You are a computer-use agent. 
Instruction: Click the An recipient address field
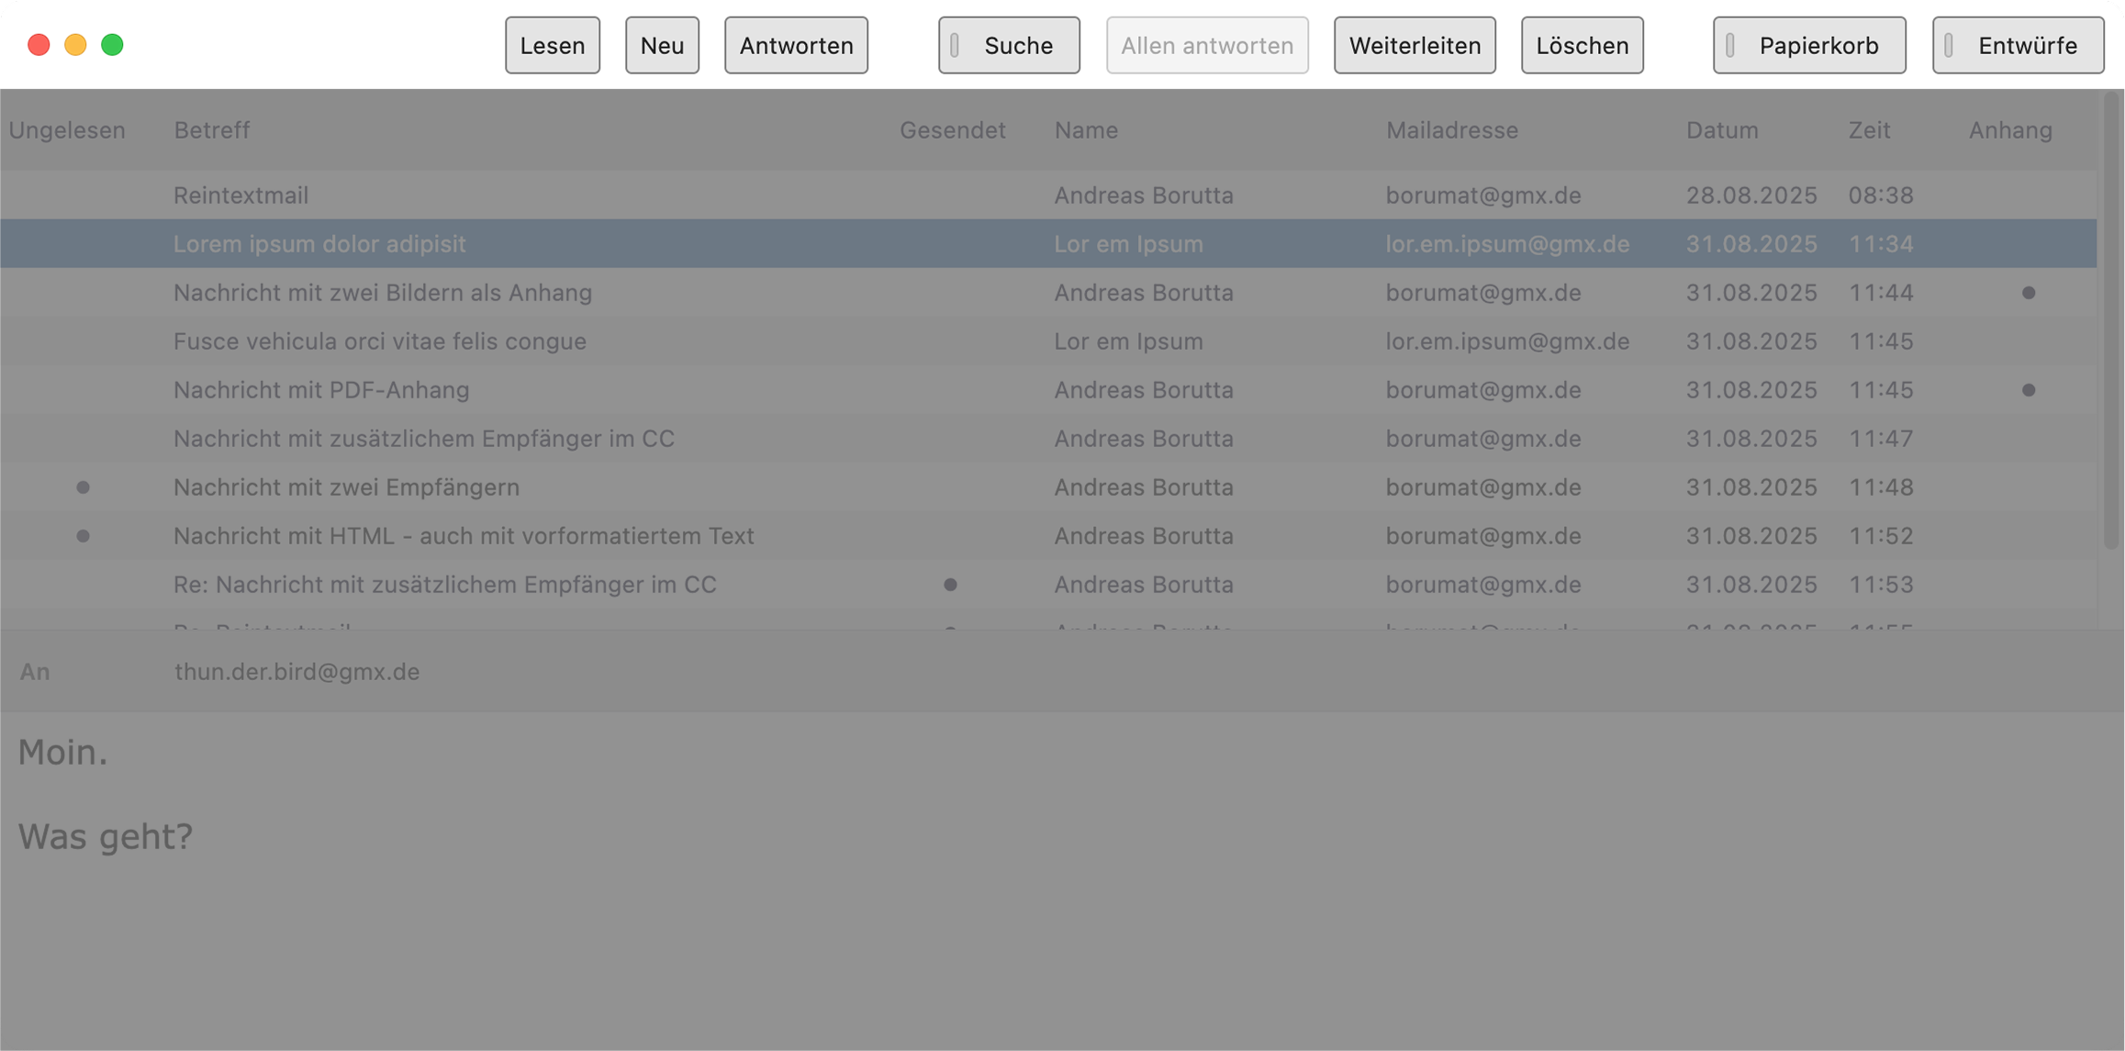pos(296,672)
